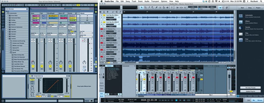Open the Files browser icon
This screenshot has height=103, width=264.
pyautogui.click(x=241, y=34)
